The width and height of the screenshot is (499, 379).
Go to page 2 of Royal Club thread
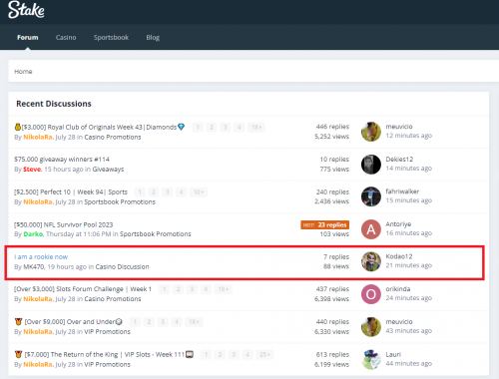tap(212, 127)
